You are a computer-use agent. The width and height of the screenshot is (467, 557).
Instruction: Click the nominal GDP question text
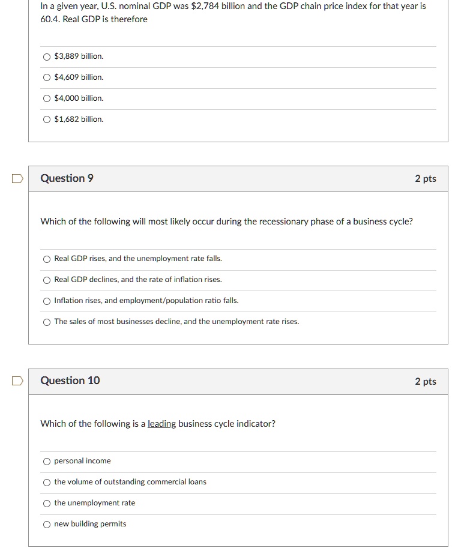coord(233,12)
